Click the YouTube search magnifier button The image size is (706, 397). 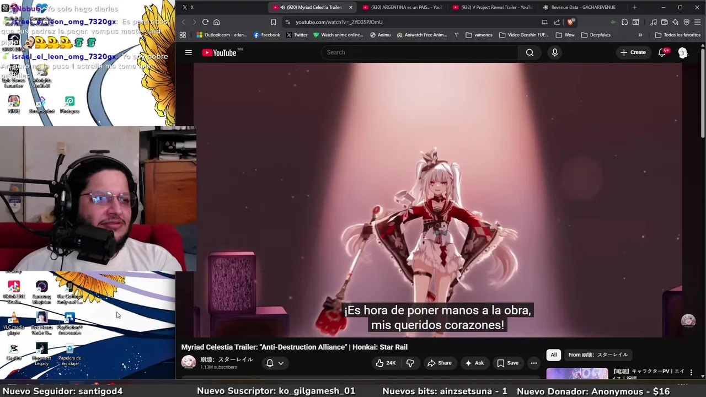529,52
